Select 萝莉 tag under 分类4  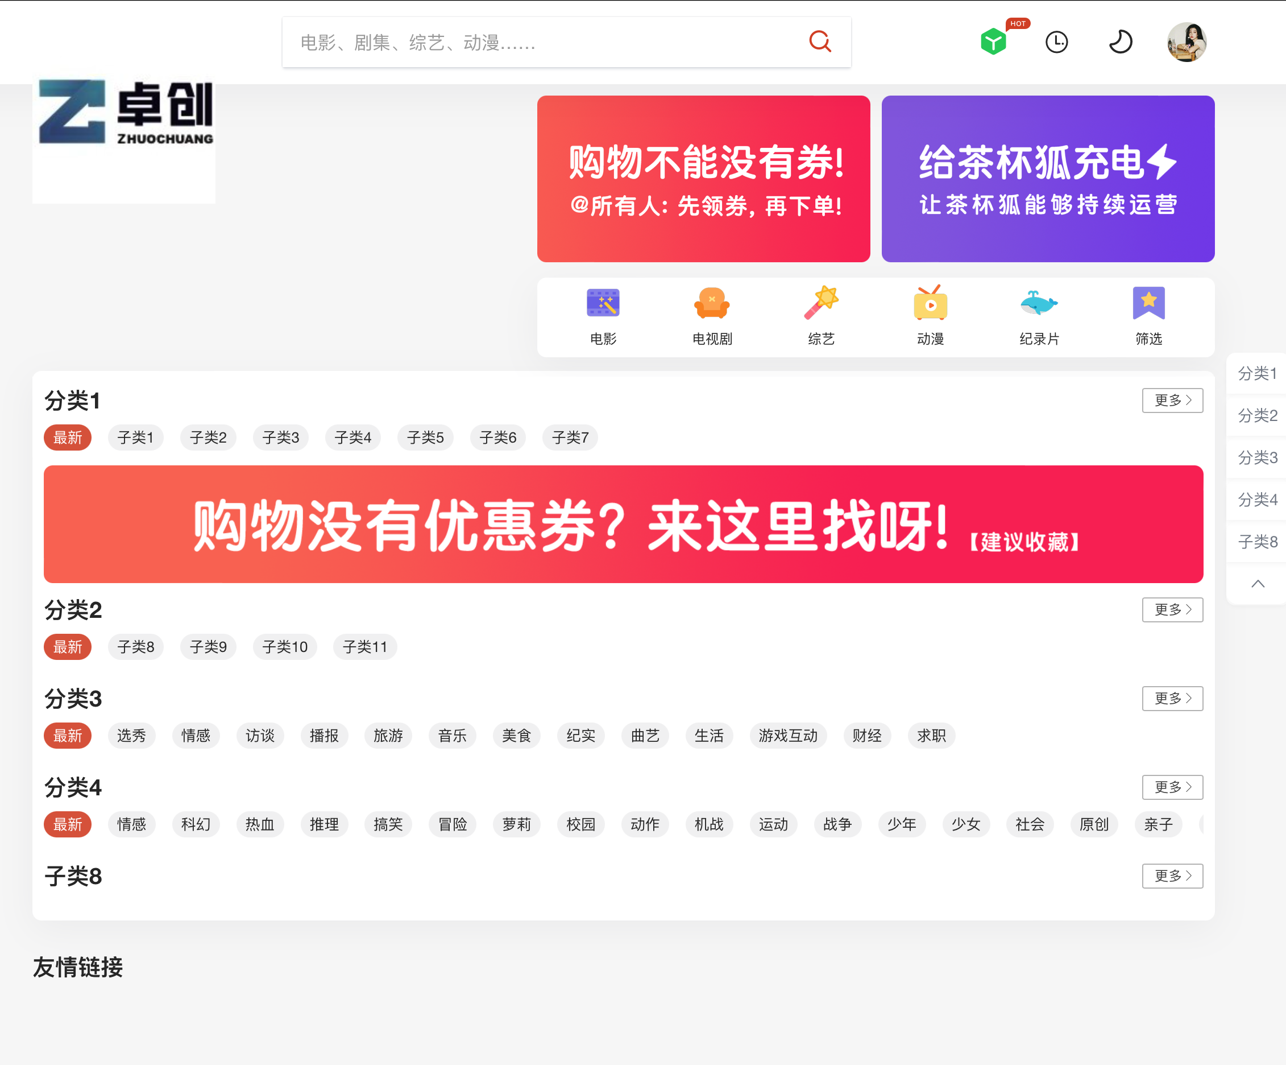coord(517,825)
